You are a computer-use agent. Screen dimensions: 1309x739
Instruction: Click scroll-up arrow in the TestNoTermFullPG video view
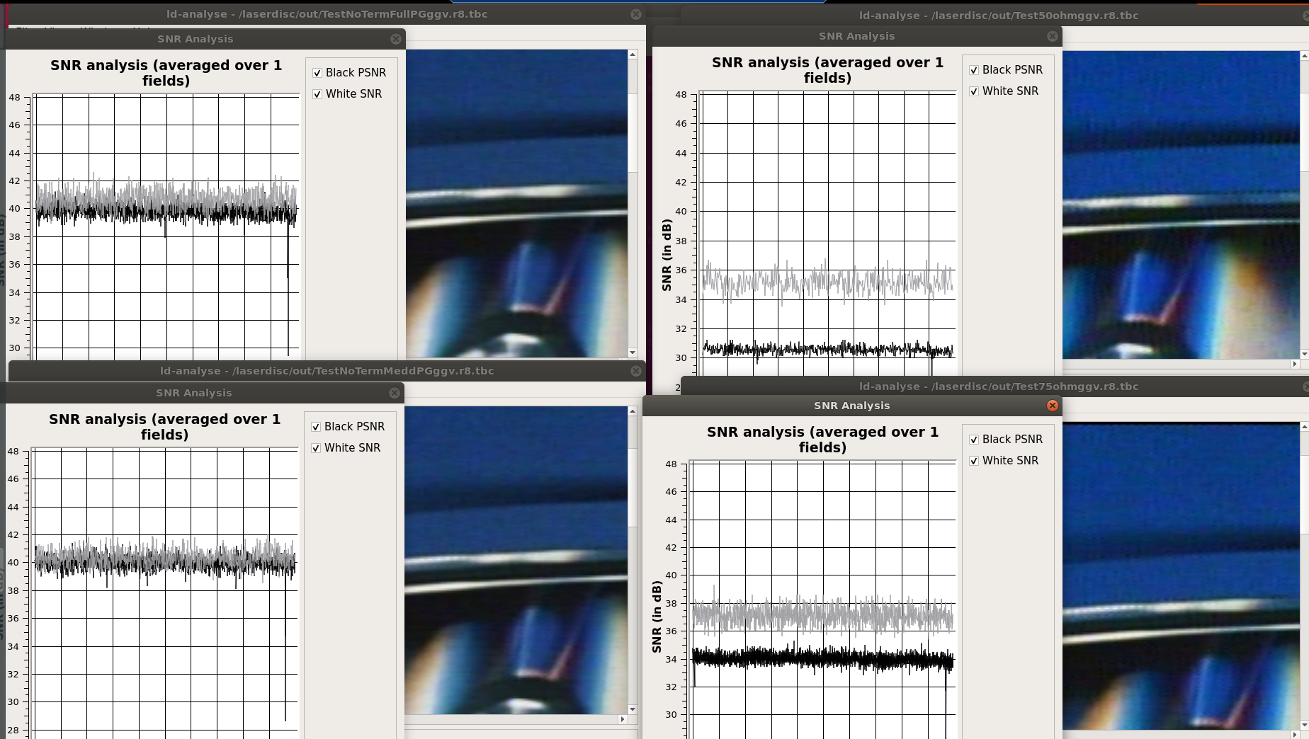click(x=633, y=55)
